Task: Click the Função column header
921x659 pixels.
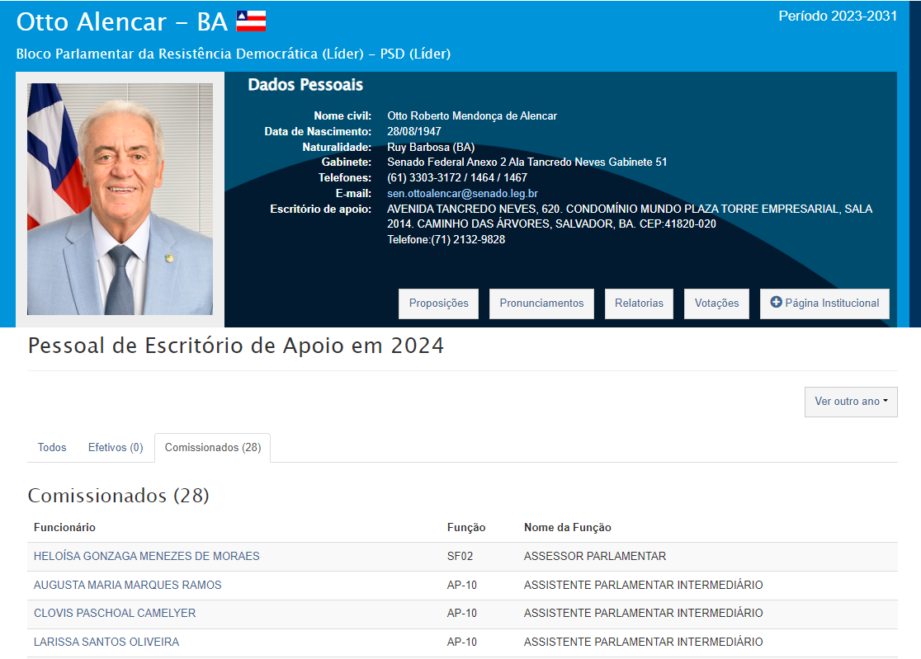Action: pos(466,528)
